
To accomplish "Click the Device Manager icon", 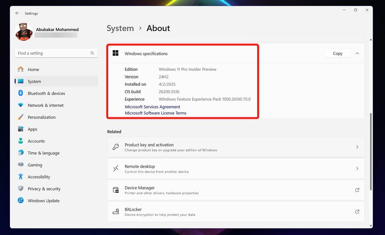I will 115,190.
